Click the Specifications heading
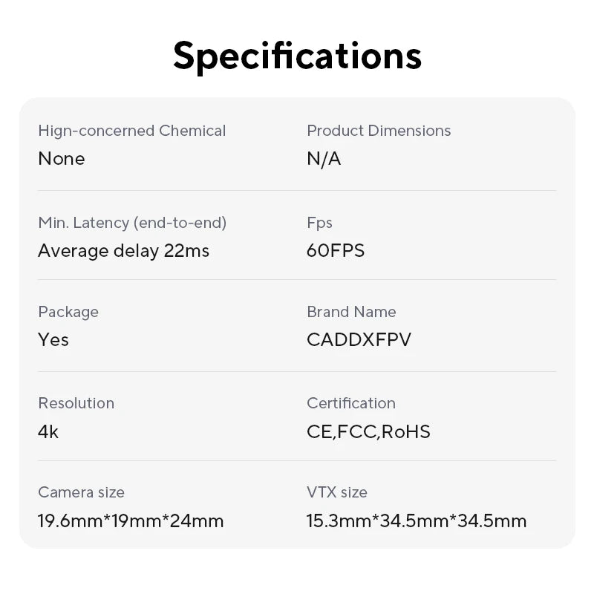This screenshot has height=594, width=594. pyautogui.click(x=297, y=56)
